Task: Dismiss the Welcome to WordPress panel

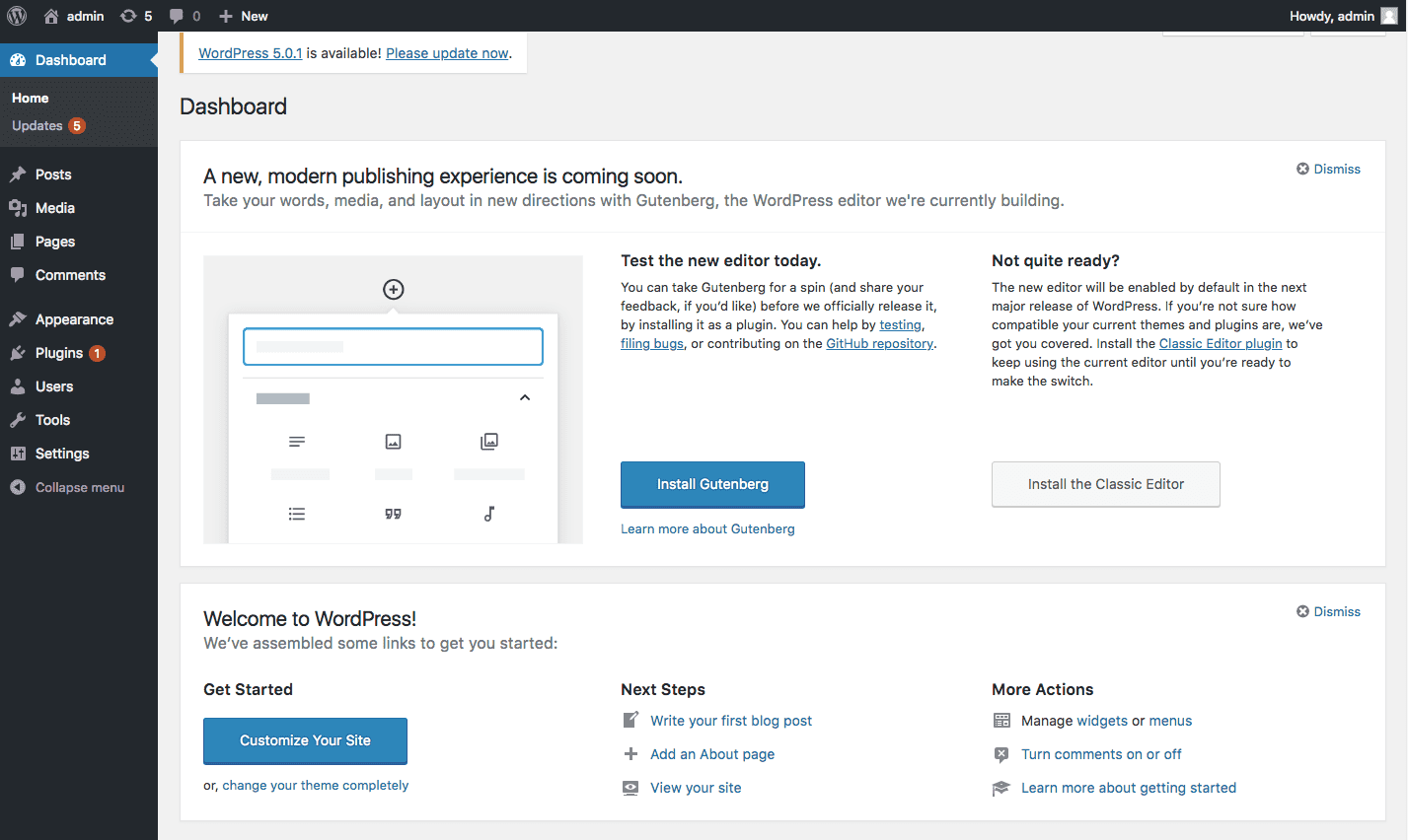Action: click(x=1328, y=612)
